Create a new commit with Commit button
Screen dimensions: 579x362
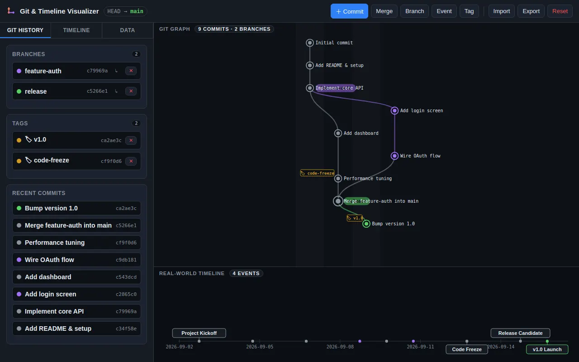point(349,11)
